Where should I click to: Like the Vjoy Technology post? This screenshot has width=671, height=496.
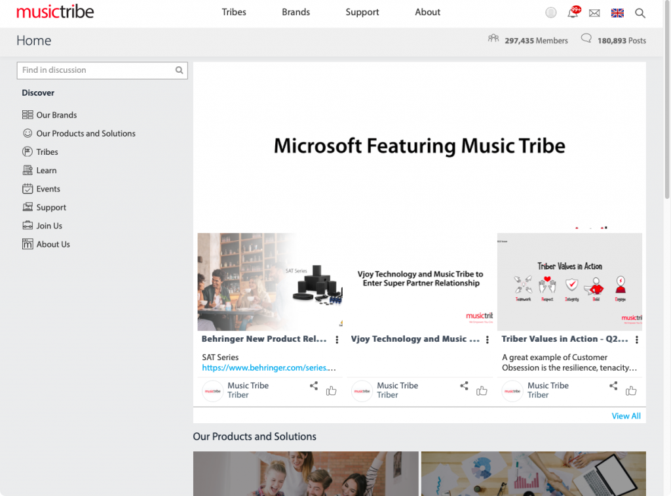point(482,391)
